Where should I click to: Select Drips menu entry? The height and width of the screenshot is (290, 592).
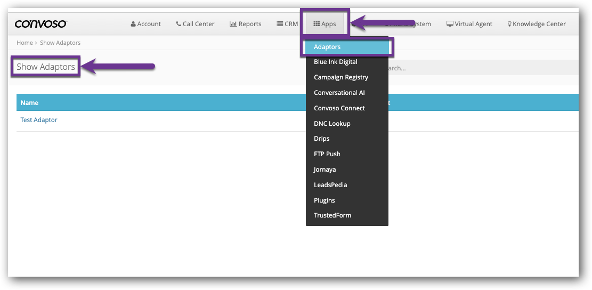[x=347, y=139]
